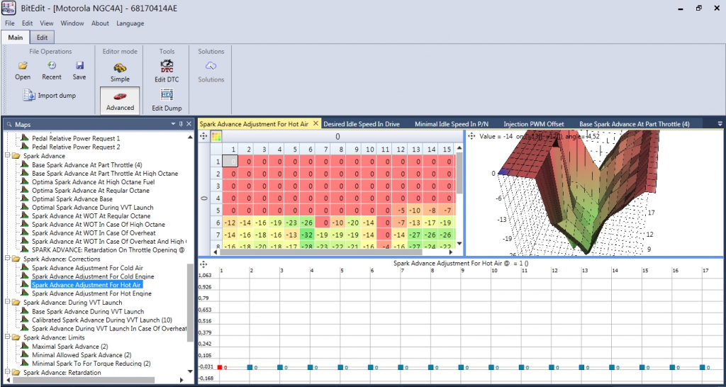Viewport: 726px width, 387px height.
Task: Select Maximal Spark Advance (2) map
Action: click(x=70, y=347)
